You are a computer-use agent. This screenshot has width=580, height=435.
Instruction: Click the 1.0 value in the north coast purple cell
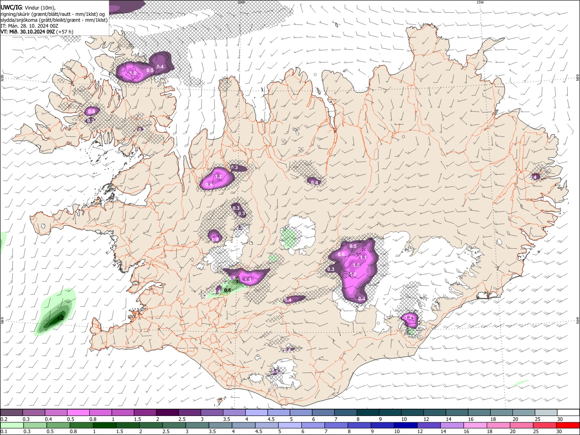(133, 73)
